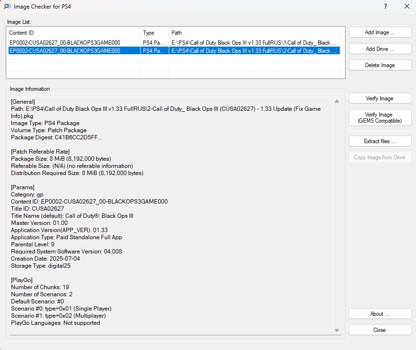Delete the selected image
This screenshot has width=416, height=350.
380,65
